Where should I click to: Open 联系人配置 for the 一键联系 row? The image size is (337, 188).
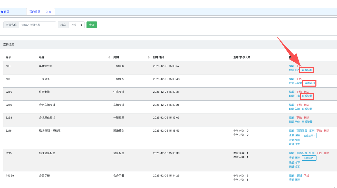tap(296, 83)
